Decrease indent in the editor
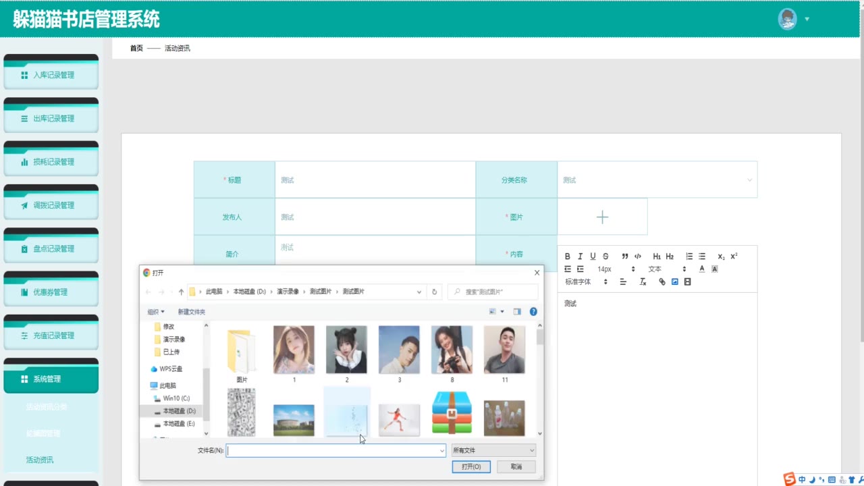Image resolution: width=864 pixels, height=486 pixels. pos(568,269)
